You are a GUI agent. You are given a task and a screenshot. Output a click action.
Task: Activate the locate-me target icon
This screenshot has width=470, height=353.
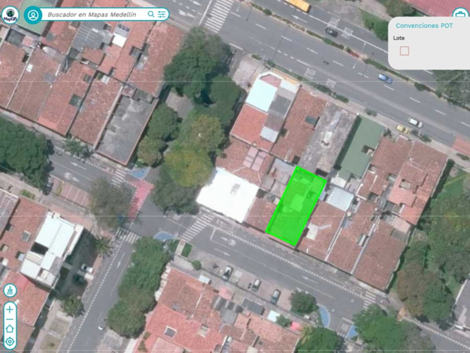click(10, 341)
